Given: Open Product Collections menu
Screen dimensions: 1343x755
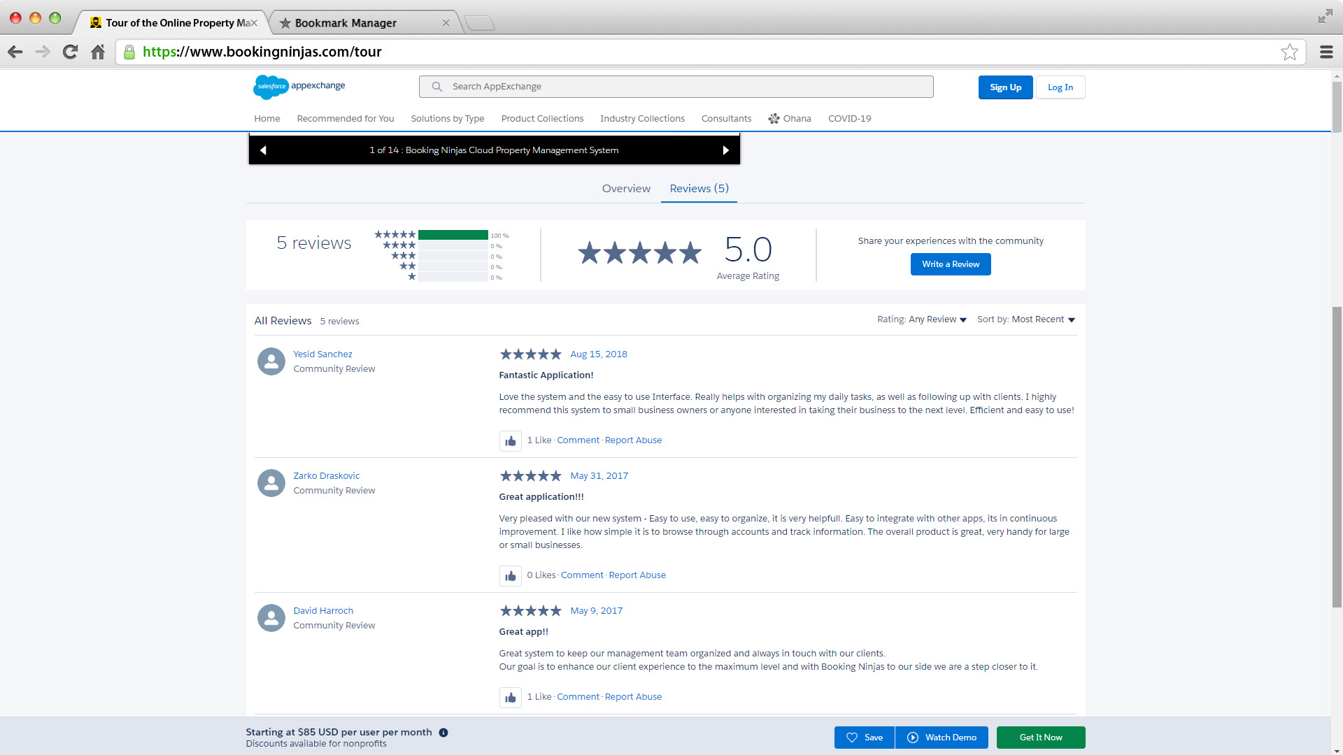Looking at the screenshot, I should [x=542, y=119].
